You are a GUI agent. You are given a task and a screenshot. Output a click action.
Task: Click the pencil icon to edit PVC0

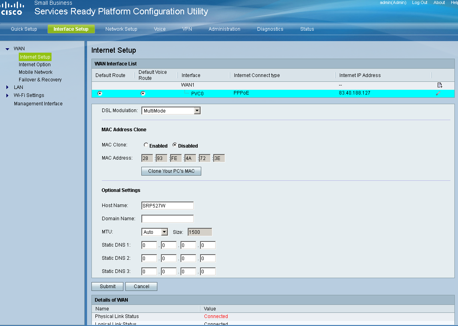[x=438, y=93]
